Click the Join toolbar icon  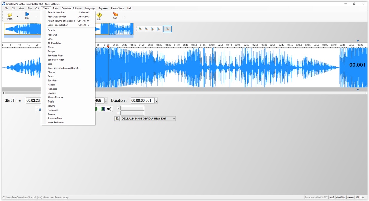(x=99, y=15)
